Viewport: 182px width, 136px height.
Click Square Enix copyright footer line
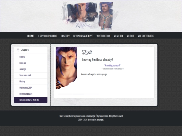tap(91, 116)
